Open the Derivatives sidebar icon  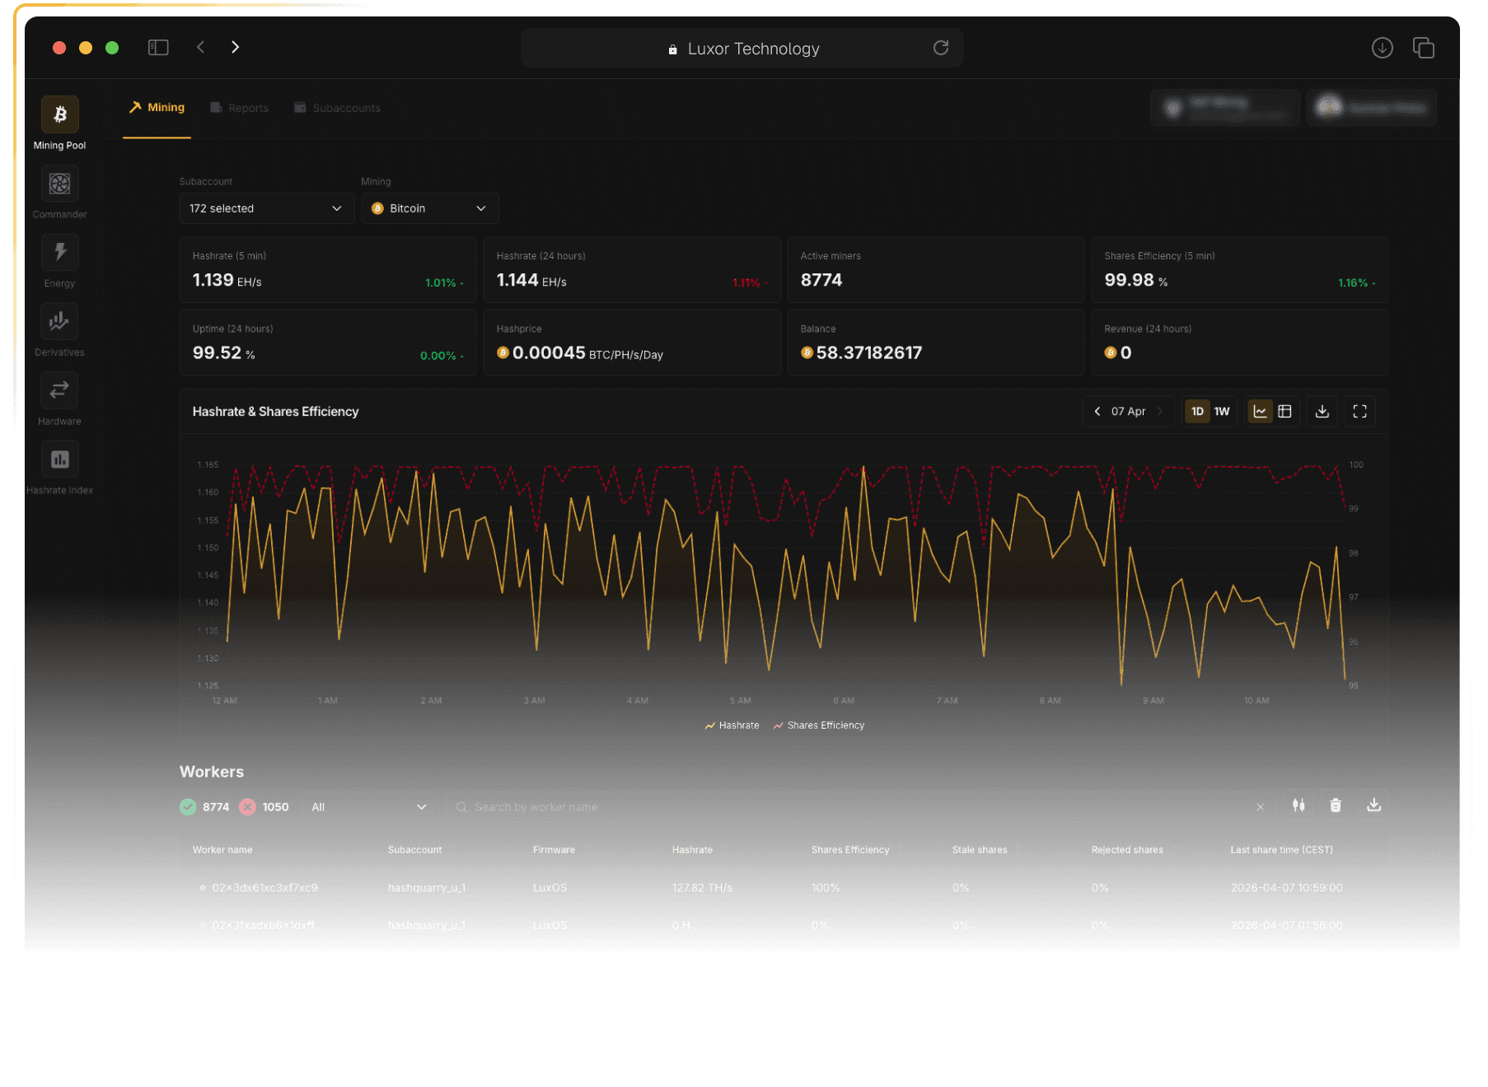click(59, 321)
